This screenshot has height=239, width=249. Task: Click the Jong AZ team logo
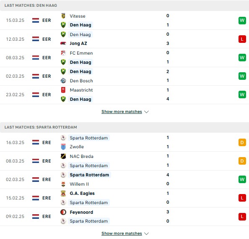tap(63, 43)
